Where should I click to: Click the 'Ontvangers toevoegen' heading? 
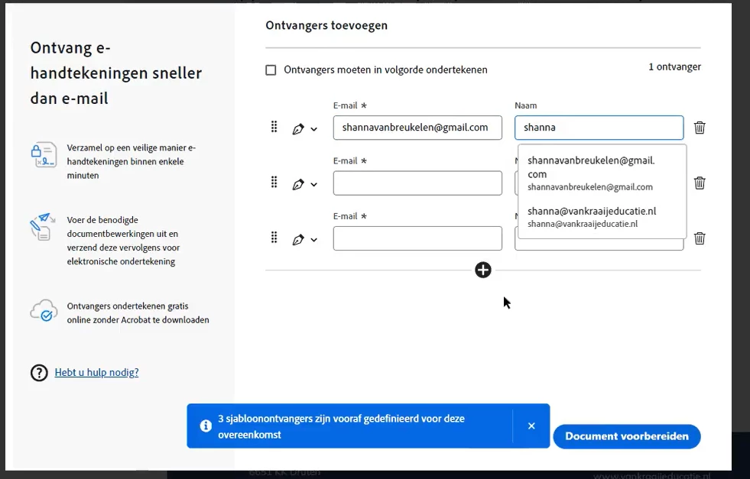click(326, 25)
